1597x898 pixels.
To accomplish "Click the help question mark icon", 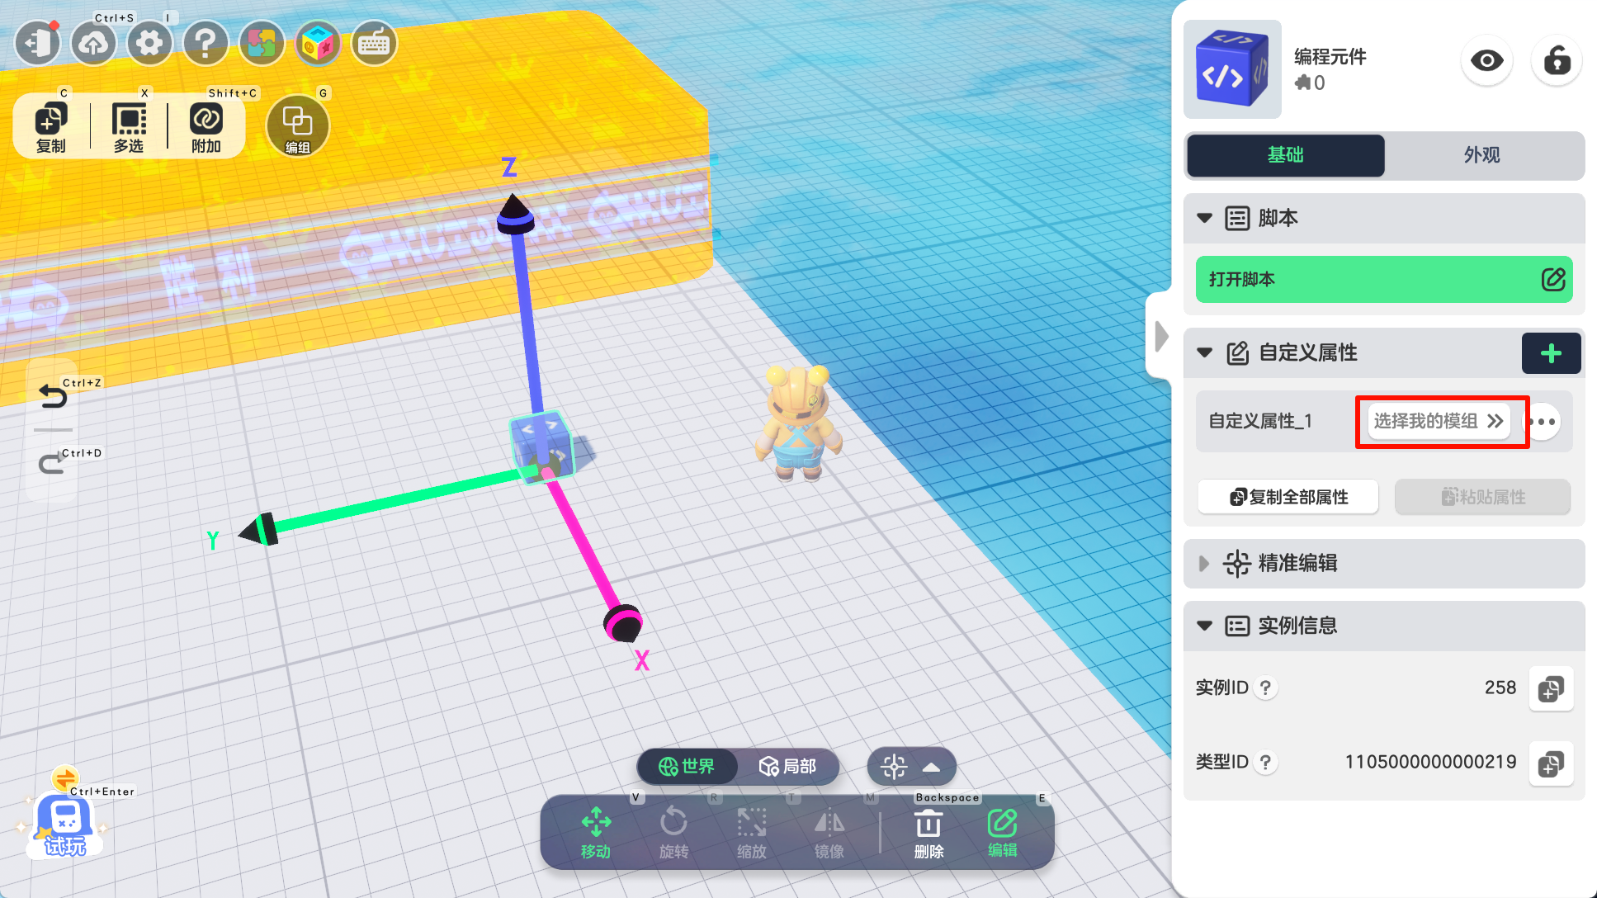I will (206, 43).
